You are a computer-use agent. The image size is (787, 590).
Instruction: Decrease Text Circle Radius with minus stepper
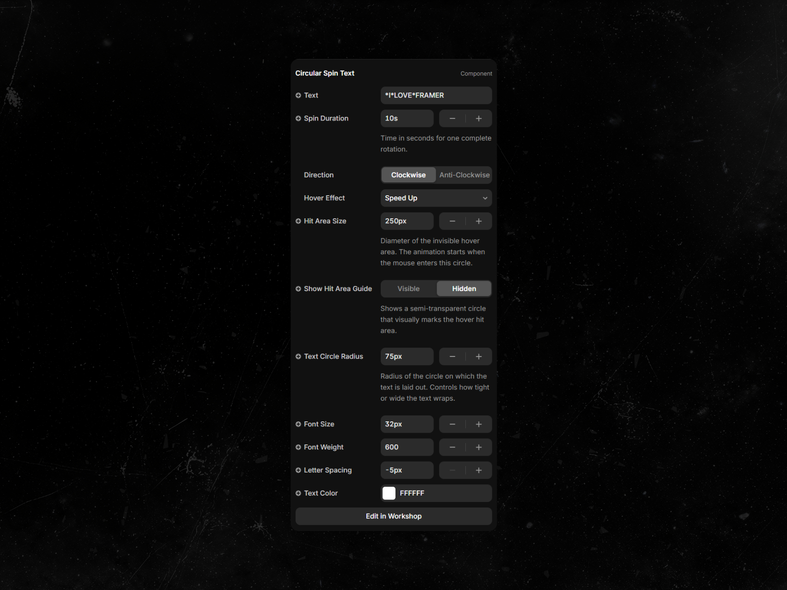click(452, 356)
